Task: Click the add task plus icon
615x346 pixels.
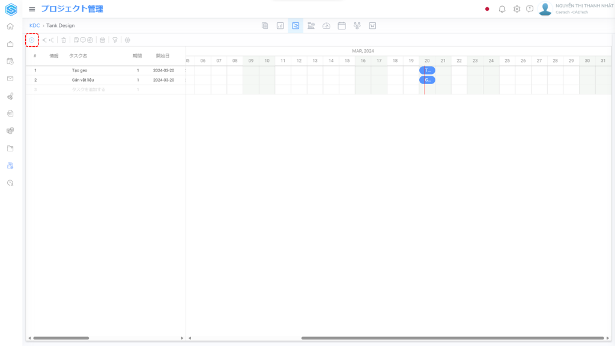Action: click(32, 40)
